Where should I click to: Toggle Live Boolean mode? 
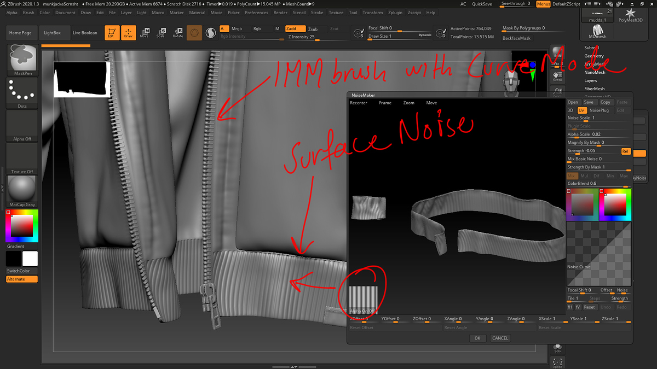point(85,33)
